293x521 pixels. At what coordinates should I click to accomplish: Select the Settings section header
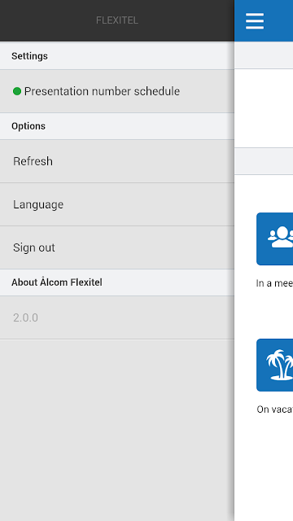click(x=117, y=56)
